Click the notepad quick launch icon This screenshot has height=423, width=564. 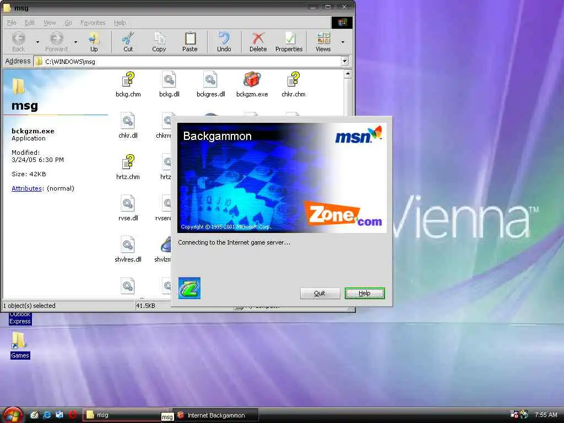click(x=34, y=415)
